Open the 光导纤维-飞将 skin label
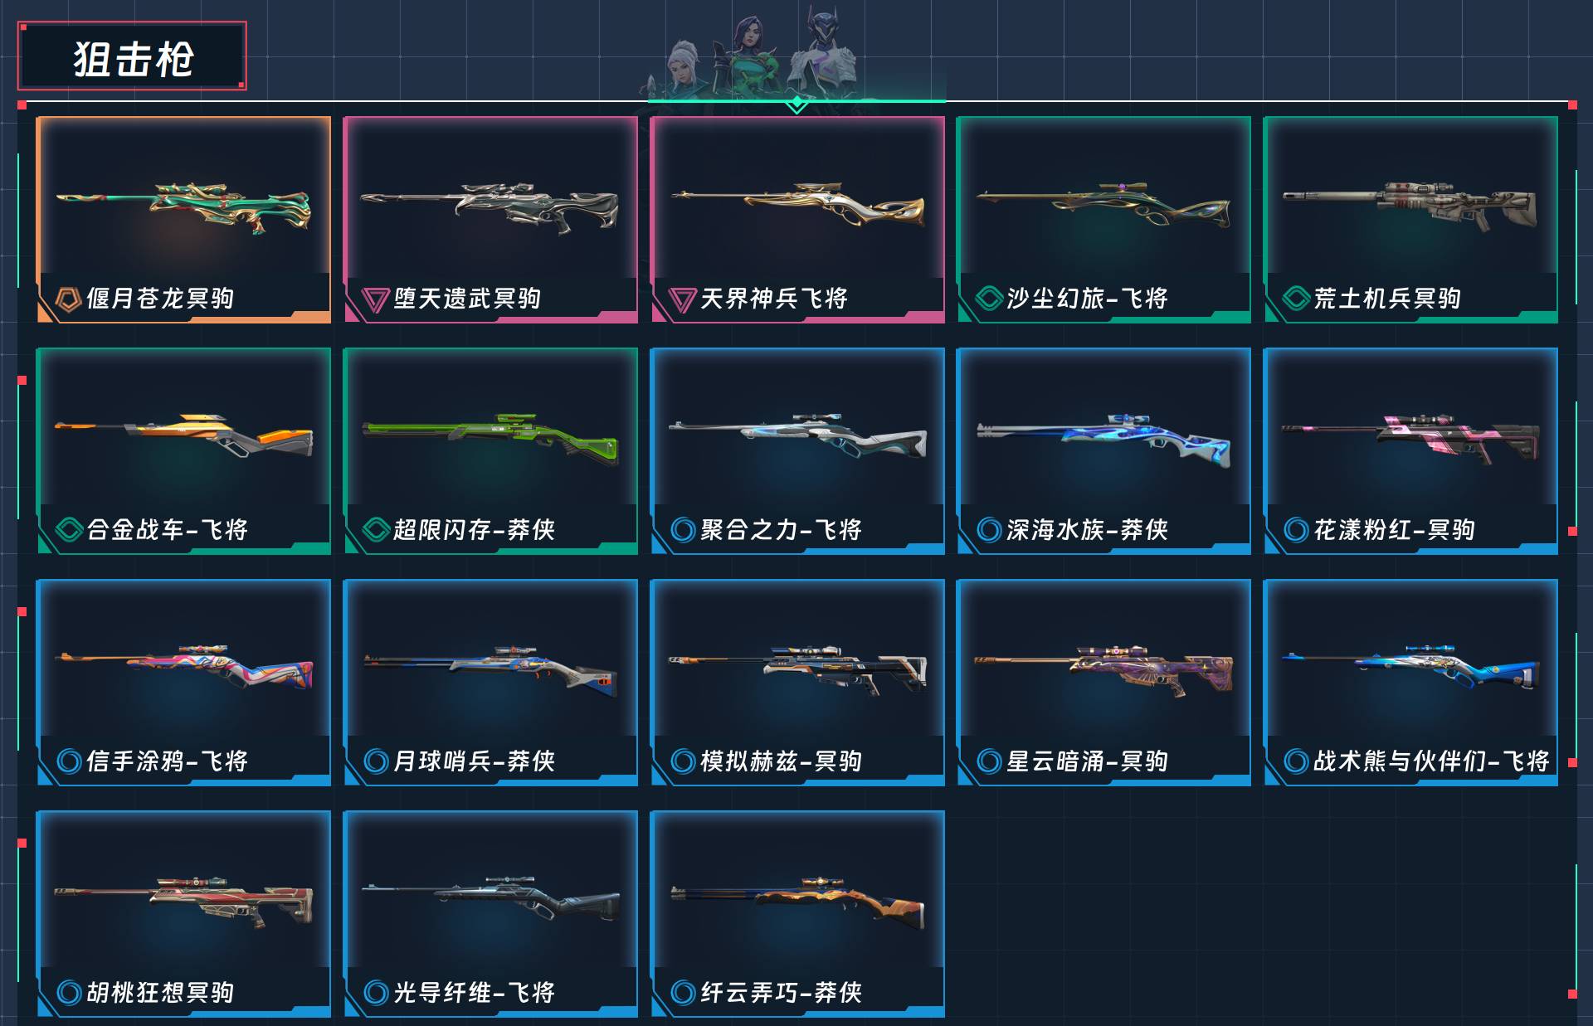The height and width of the screenshot is (1026, 1593). (474, 993)
